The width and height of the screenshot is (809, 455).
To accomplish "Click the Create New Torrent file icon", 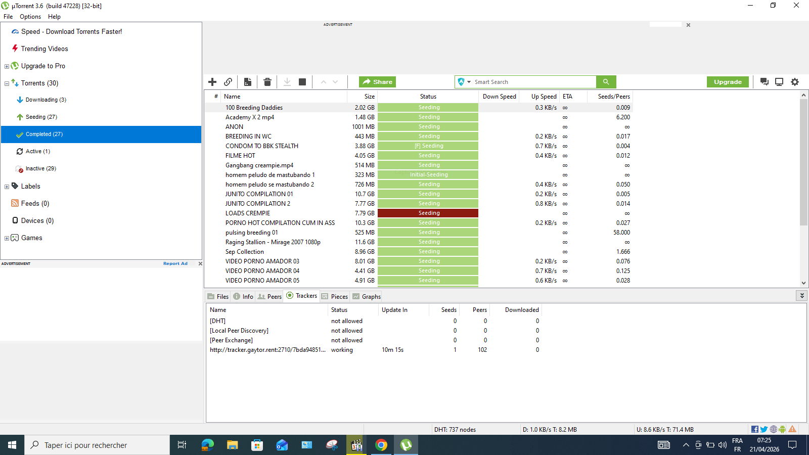I will (248, 82).
